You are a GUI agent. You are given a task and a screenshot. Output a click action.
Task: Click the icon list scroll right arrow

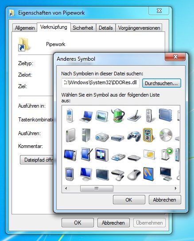[x=175, y=188]
